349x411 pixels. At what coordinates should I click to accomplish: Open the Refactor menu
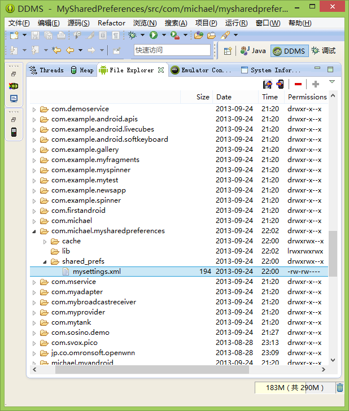click(x=111, y=23)
